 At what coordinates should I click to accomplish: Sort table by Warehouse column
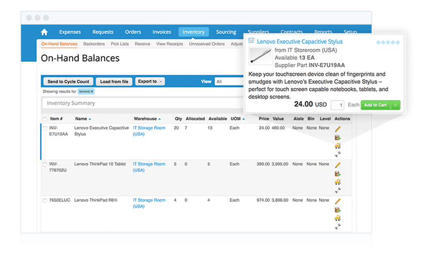click(147, 119)
